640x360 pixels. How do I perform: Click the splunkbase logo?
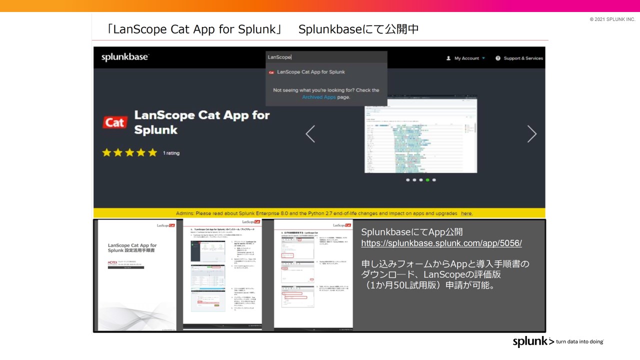125,57
